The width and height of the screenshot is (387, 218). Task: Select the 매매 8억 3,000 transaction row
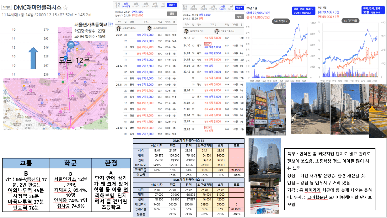coord(214,72)
